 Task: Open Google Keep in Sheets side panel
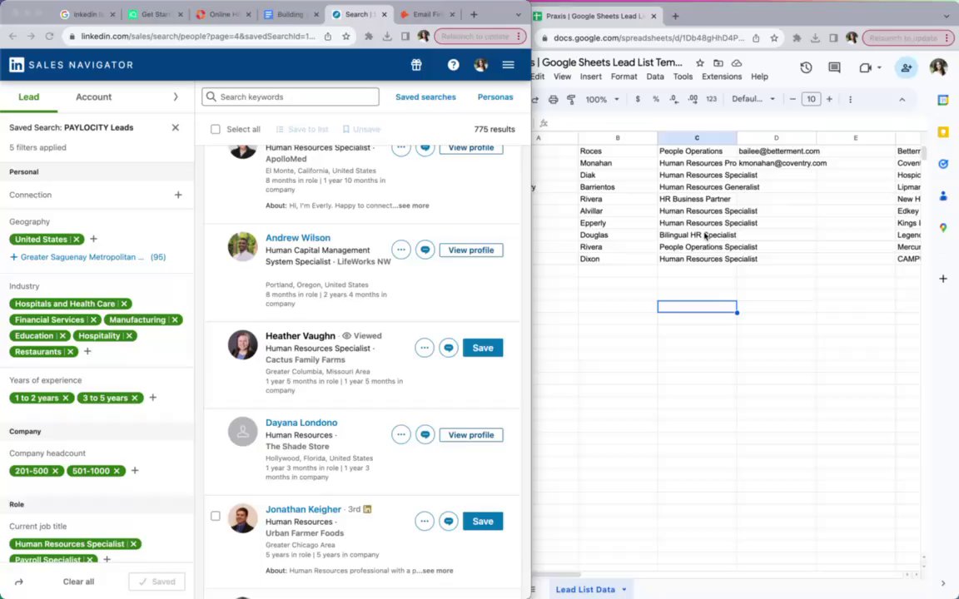943,132
